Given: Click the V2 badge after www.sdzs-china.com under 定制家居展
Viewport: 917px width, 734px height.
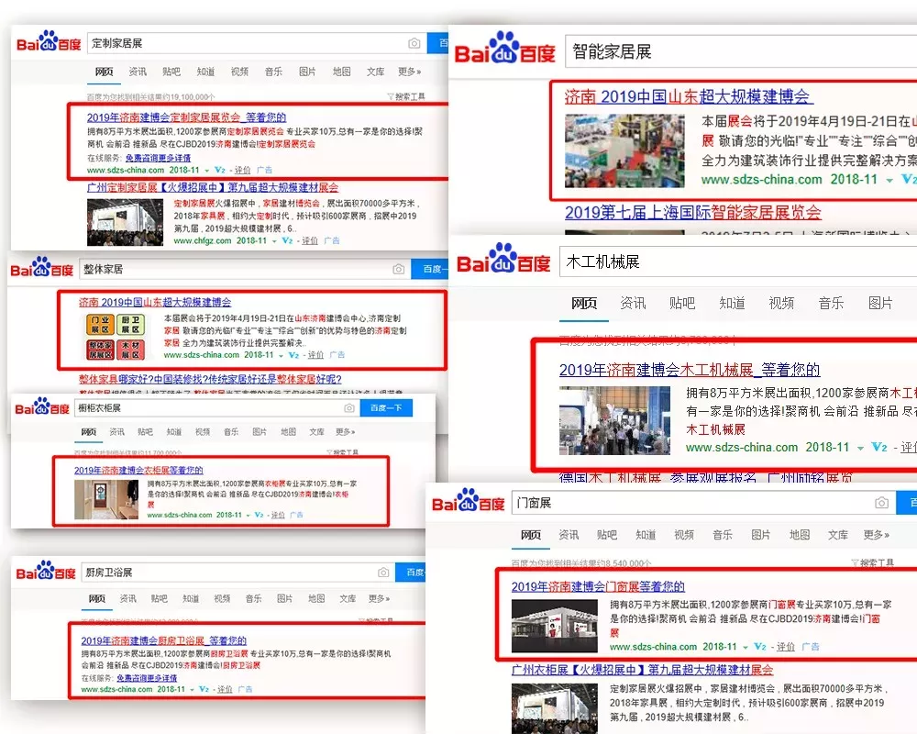Looking at the screenshot, I should click(220, 170).
